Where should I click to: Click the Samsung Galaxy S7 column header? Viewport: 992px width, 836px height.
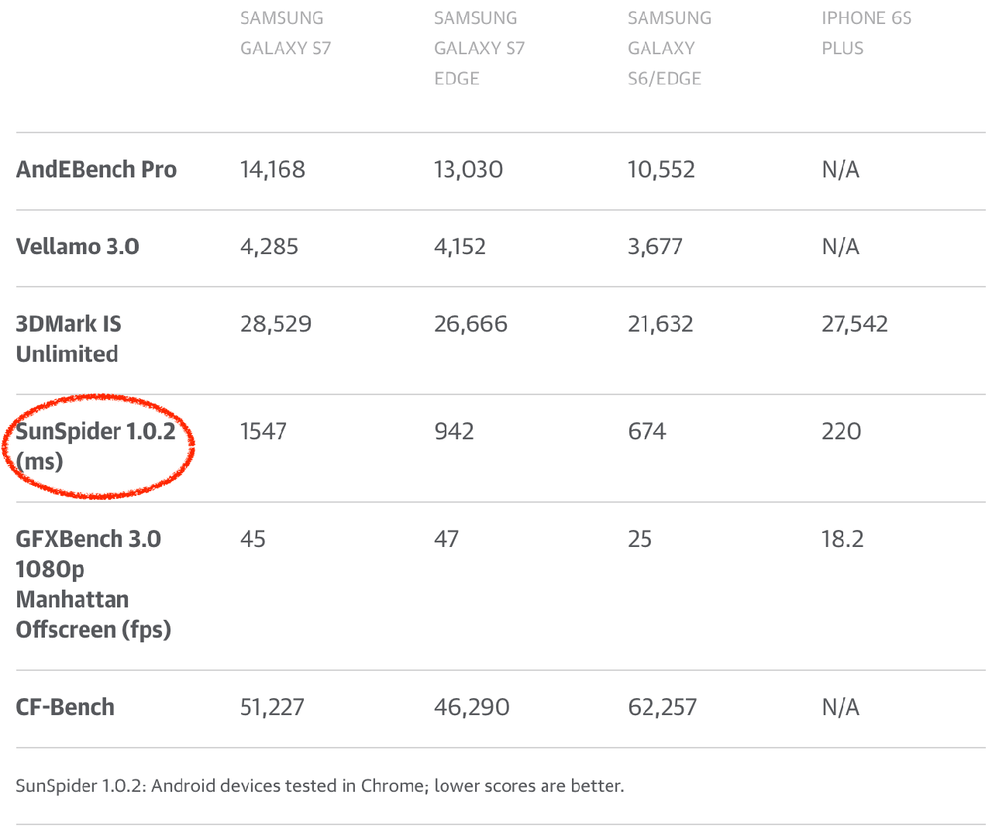pyautogui.click(x=285, y=33)
